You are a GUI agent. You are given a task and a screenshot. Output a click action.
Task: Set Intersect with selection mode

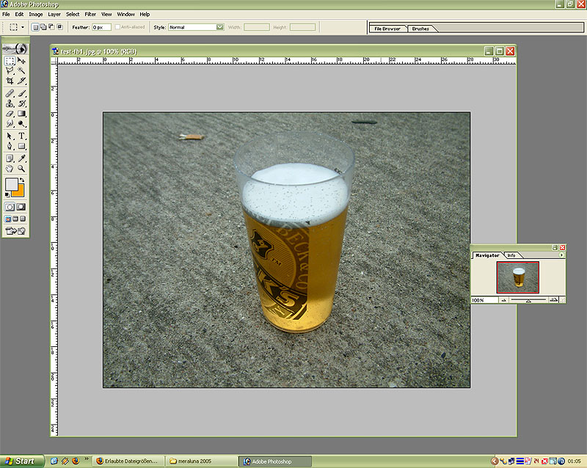[x=59, y=27]
